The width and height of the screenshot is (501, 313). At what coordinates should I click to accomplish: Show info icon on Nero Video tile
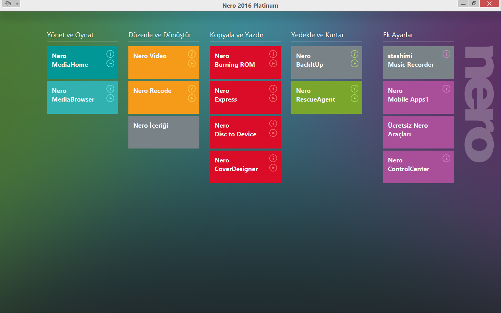[x=192, y=54]
